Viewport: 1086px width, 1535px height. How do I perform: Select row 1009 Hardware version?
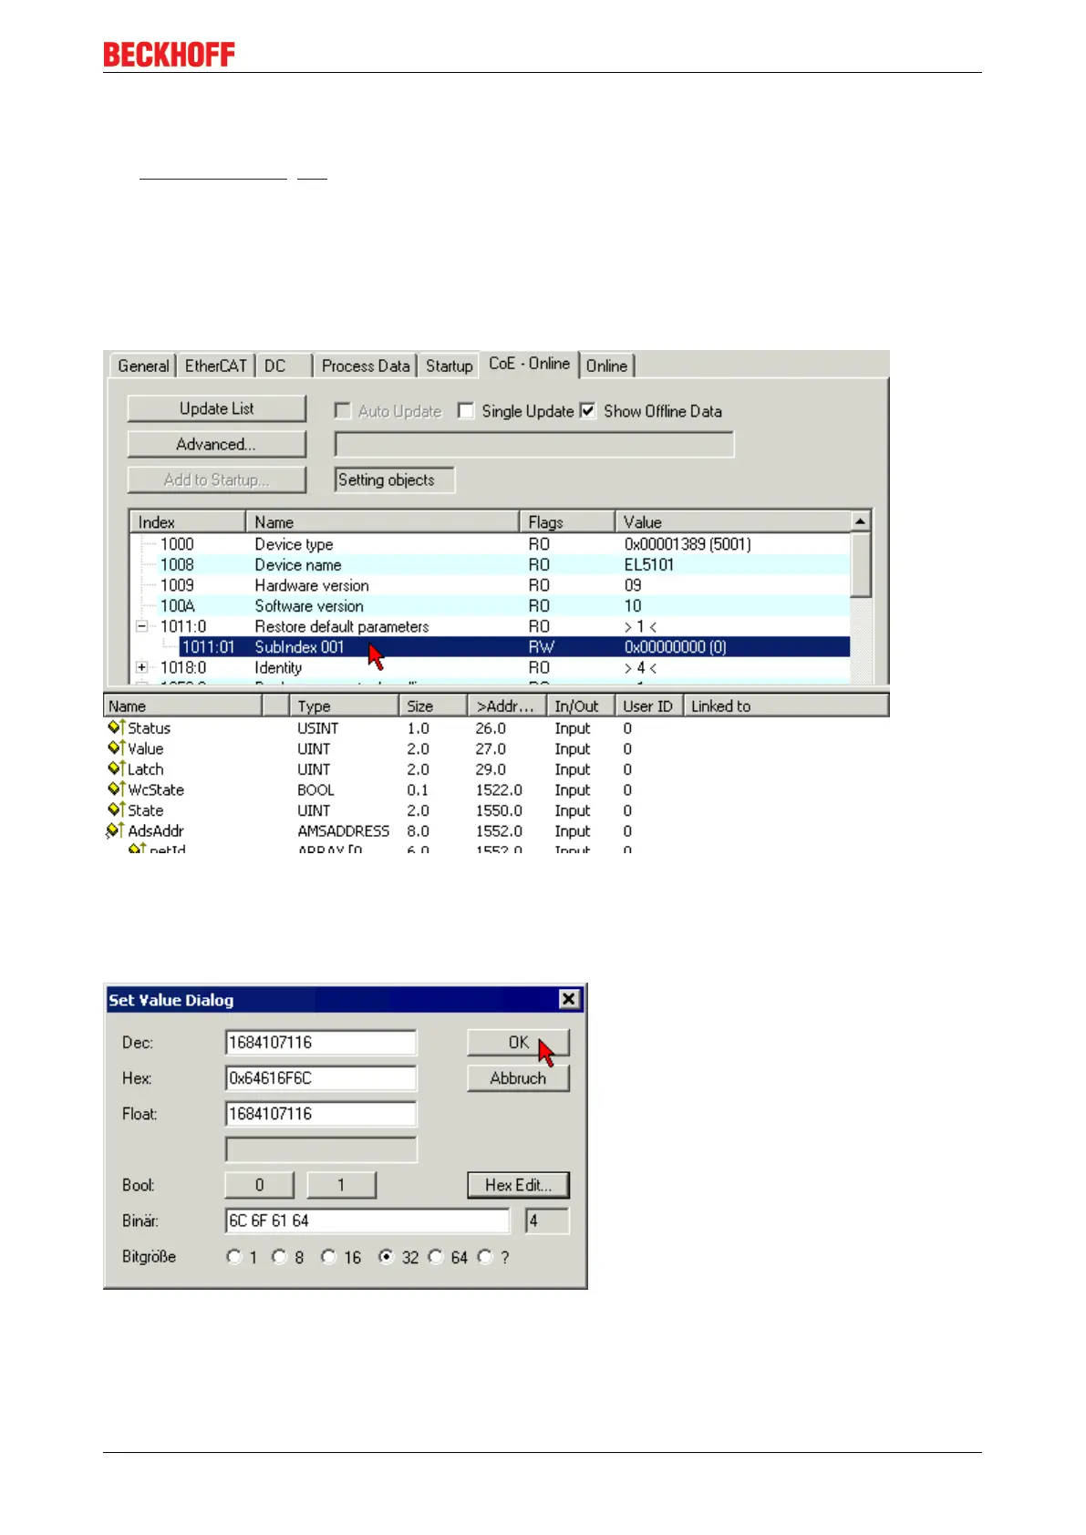[490, 585]
